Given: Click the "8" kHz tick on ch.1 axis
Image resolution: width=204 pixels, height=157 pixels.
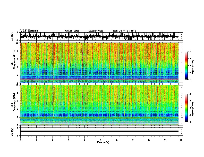Looking at the screenshot, I should pos(18,51).
